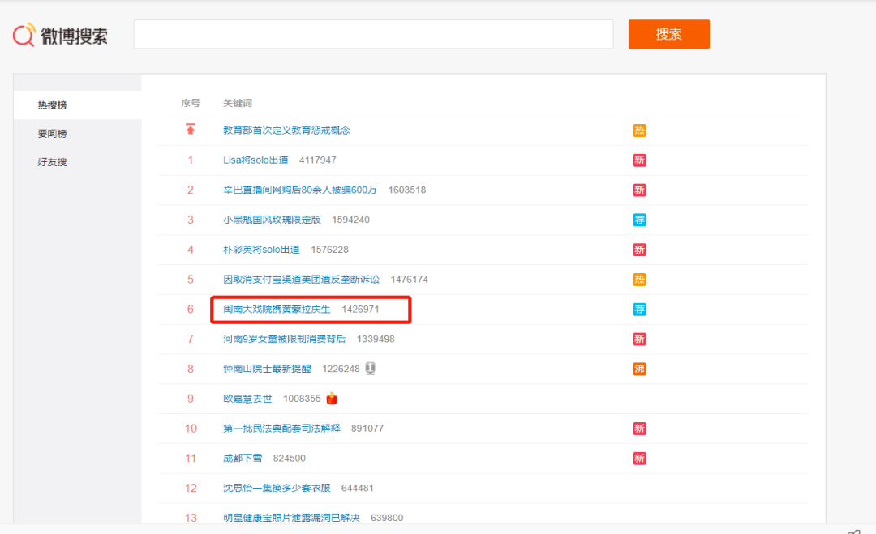Click the 1339498 heat count
This screenshot has height=534, width=876.
(x=376, y=340)
